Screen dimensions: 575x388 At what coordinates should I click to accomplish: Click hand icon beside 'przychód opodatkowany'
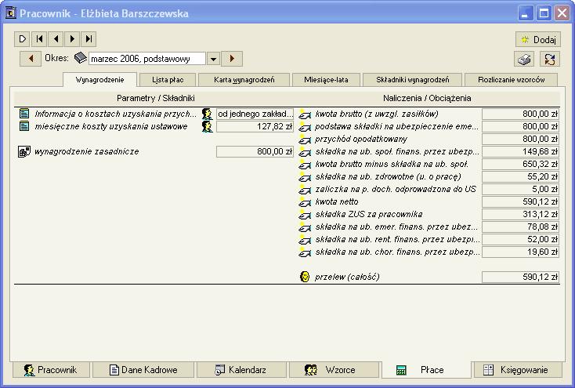coord(305,140)
